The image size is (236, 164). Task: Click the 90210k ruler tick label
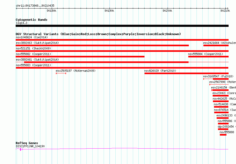tap(225, 11)
